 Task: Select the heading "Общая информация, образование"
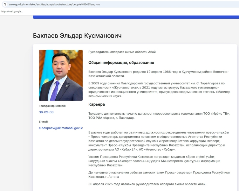point(121,63)
